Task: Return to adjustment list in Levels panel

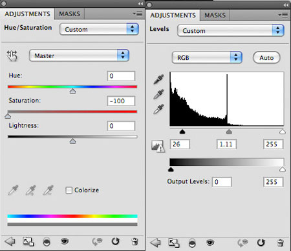Action: coord(155,243)
